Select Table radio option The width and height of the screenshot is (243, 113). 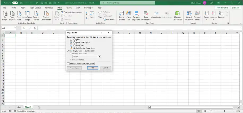click(75, 40)
